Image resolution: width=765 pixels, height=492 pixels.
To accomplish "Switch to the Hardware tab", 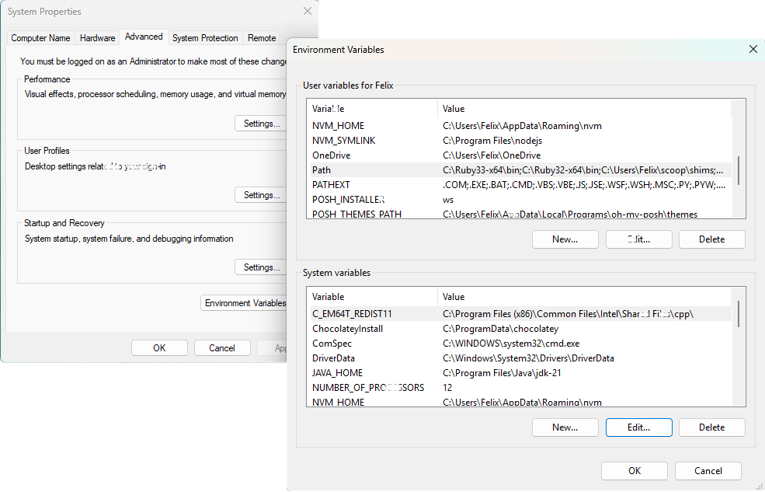I will tap(97, 37).
